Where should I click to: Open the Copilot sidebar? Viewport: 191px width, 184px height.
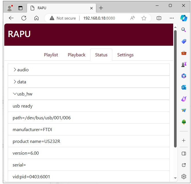[x=184, y=18]
